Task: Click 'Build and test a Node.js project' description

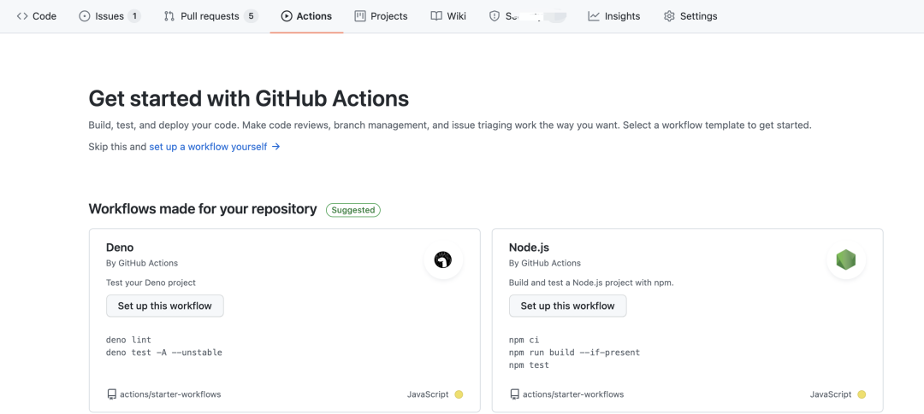Action: point(591,283)
